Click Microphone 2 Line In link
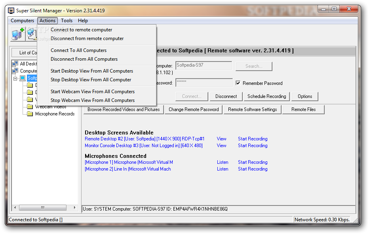 pos(128,169)
